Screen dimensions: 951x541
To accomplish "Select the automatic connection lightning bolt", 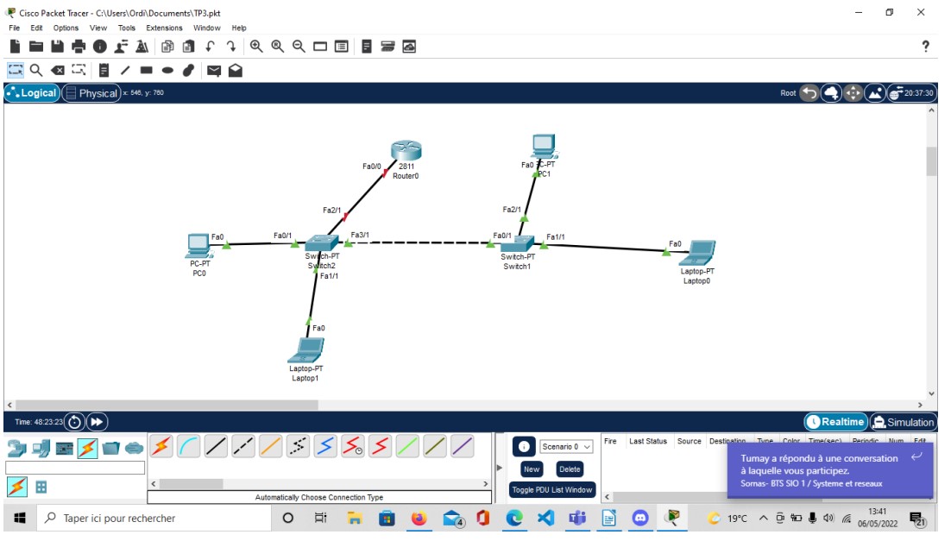I will 161,447.
